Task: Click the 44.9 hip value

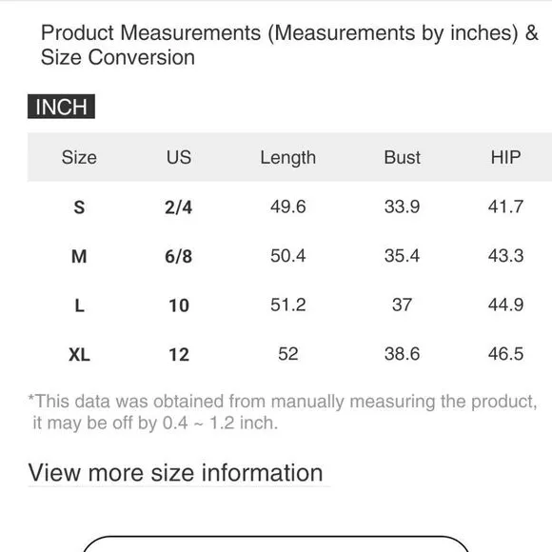Action: [506, 305]
